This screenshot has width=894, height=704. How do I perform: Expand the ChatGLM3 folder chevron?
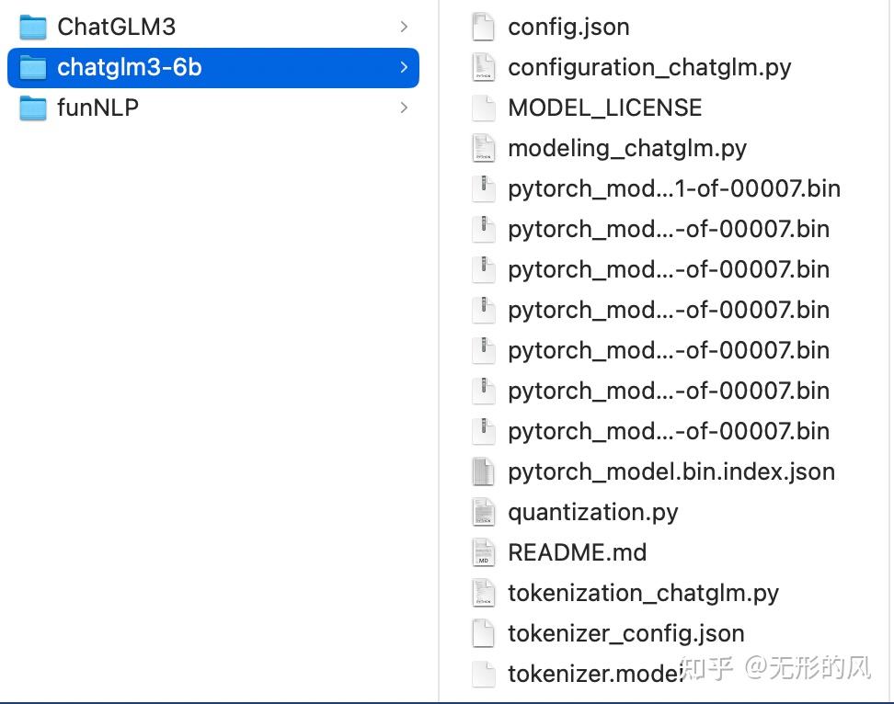[x=404, y=28]
